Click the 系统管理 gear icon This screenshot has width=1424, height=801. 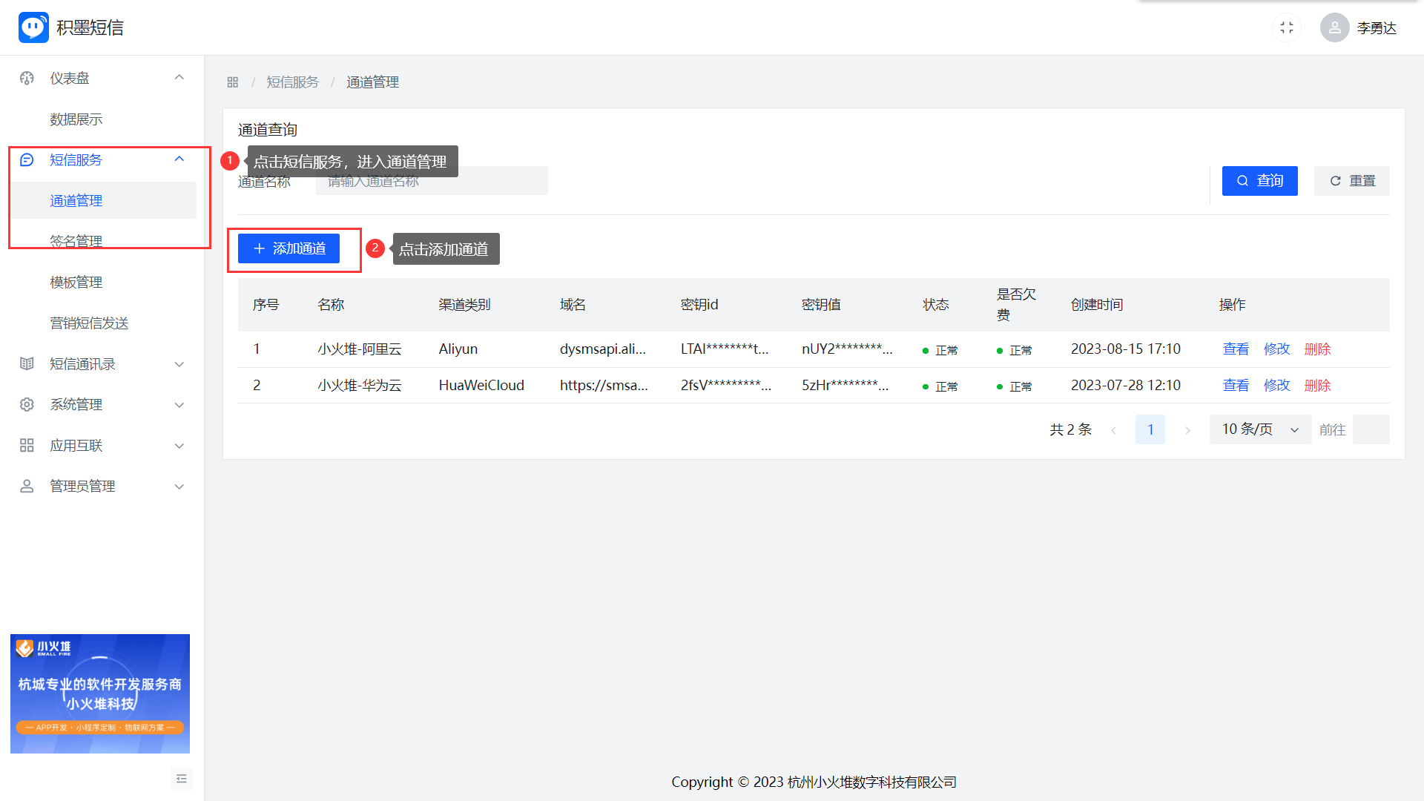[x=27, y=404]
